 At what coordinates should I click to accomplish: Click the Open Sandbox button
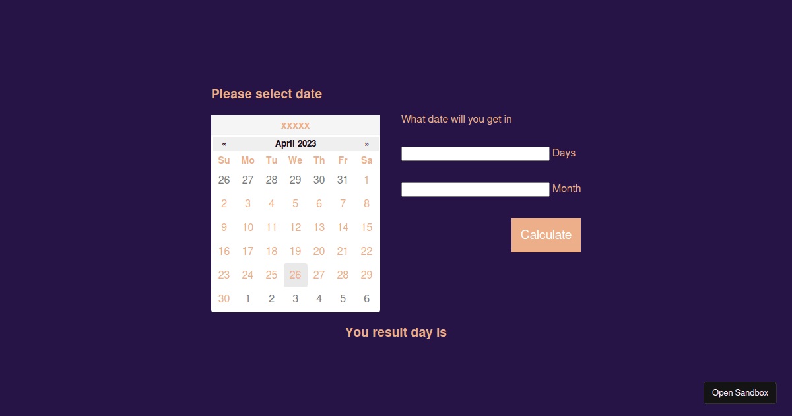(740, 392)
